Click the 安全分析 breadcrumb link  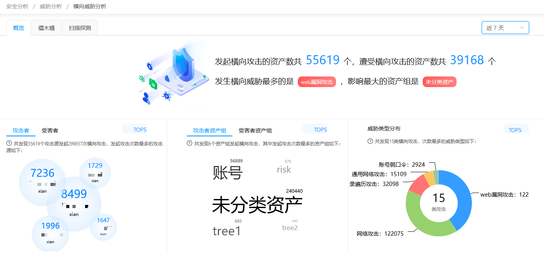tap(17, 6)
